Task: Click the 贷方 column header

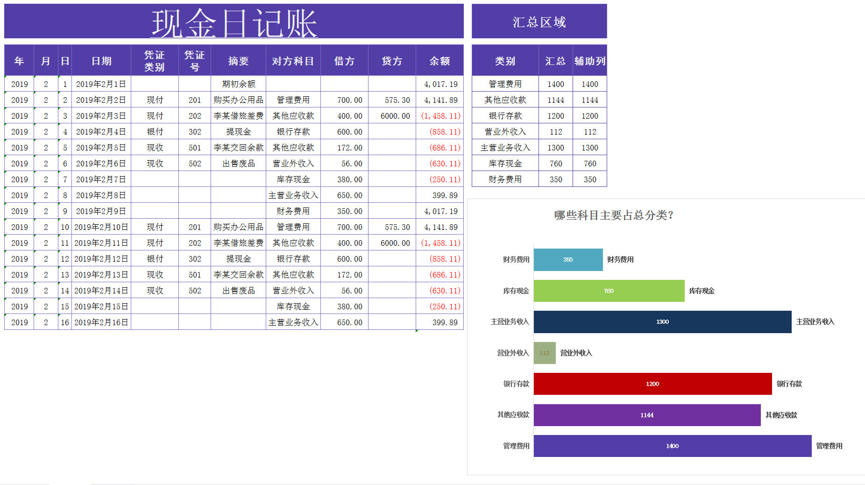Action: coord(391,60)
